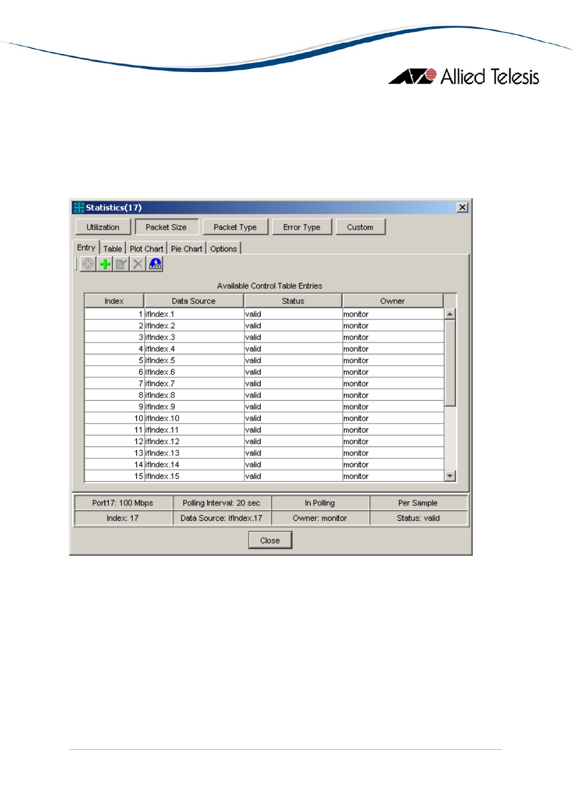Select the Packet Size button
The width and height of the screenshot is (573, 811).
[x=166, y=227]
